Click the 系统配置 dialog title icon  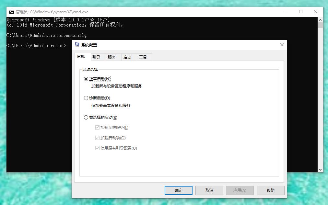pyautogui.click(x=77, y=45)
